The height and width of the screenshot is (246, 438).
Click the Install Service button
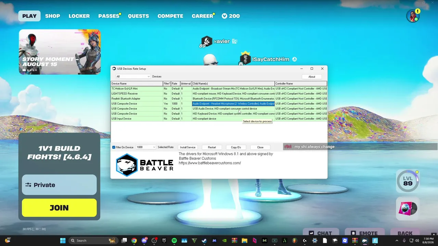click(188, 147)
